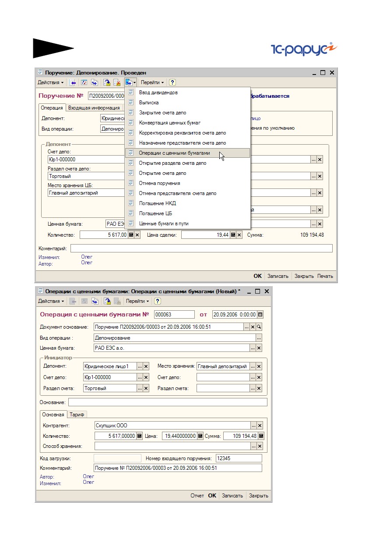Click the unpost document icon in Поручение toolbar
Screen dimensions: 383x543
(117, 82)
